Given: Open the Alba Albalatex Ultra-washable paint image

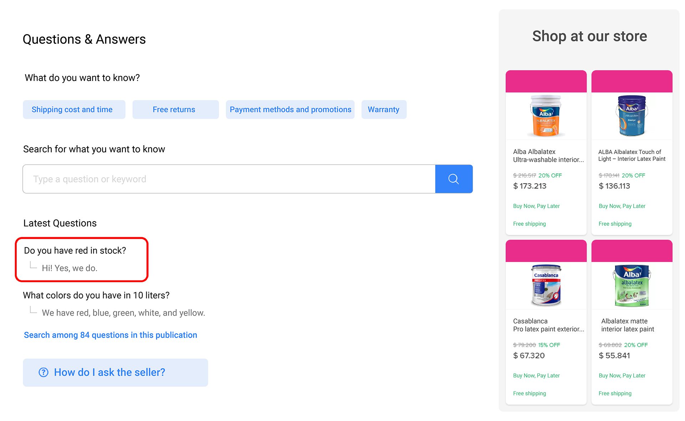Looking at the screenshot, I should (x=546, y=116).
